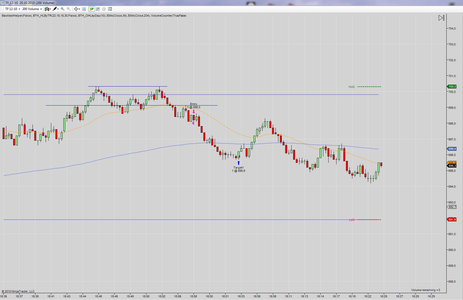Select the Target1 blue arrow marker
This screenshot has width=463, height=300.
point(238,163)
